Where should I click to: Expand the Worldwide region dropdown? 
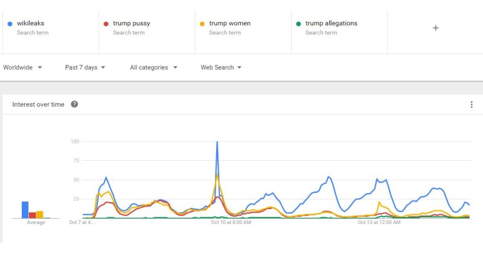(22, 67)
